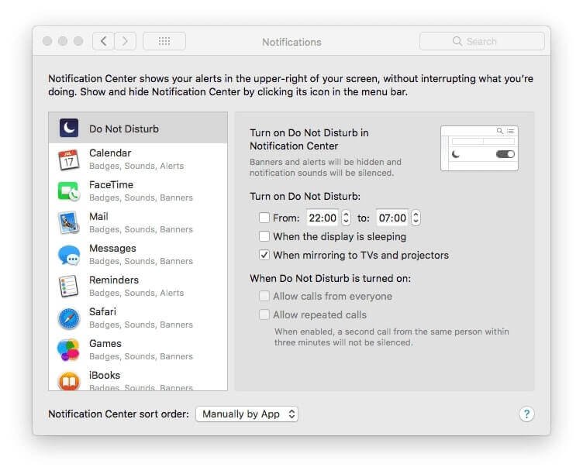
Task: Click the FaceTime app icon
Action: pyautogui.click(x=69, y=191)
